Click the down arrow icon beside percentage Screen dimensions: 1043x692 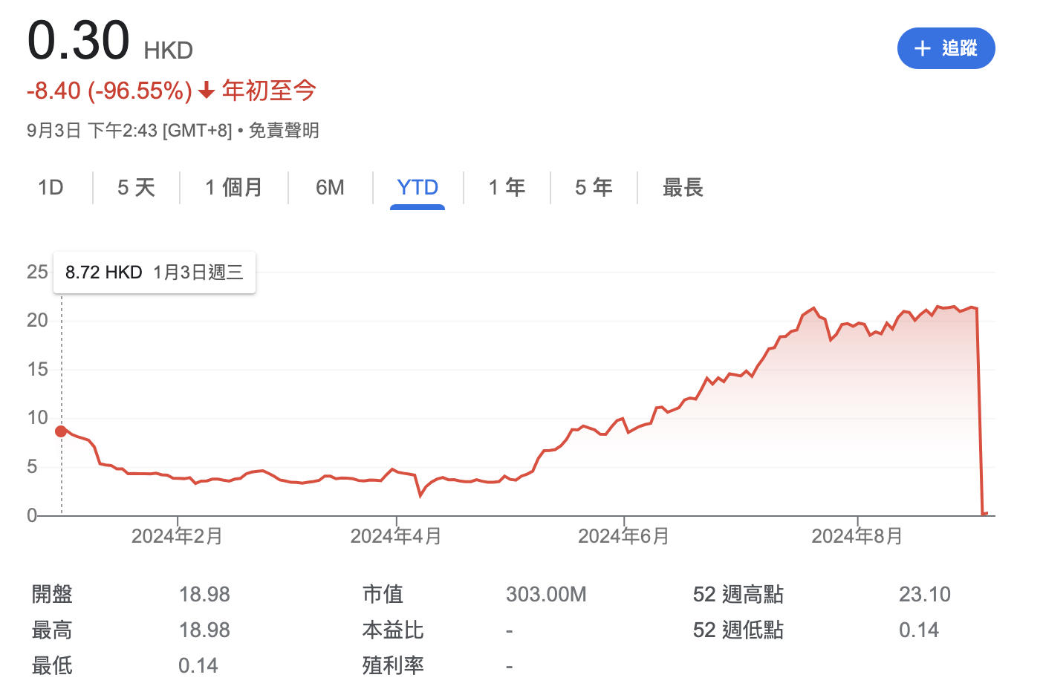pyautogui.click(x=207, y=91)
